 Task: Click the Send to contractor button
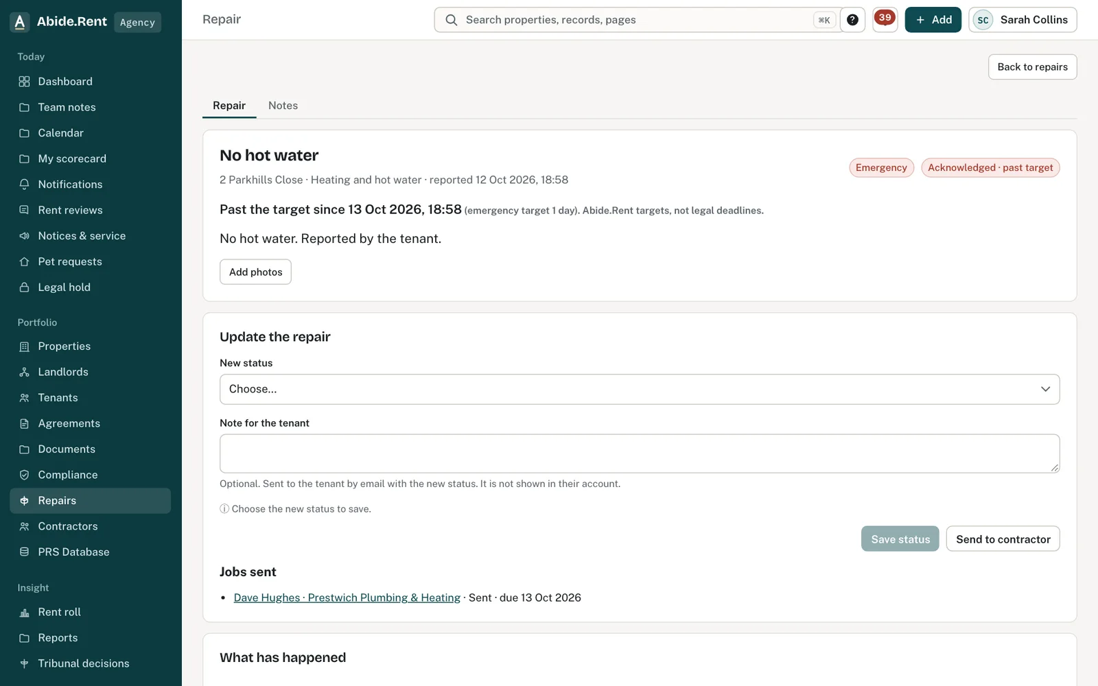pyautogui.click(x=1003, y=539)
